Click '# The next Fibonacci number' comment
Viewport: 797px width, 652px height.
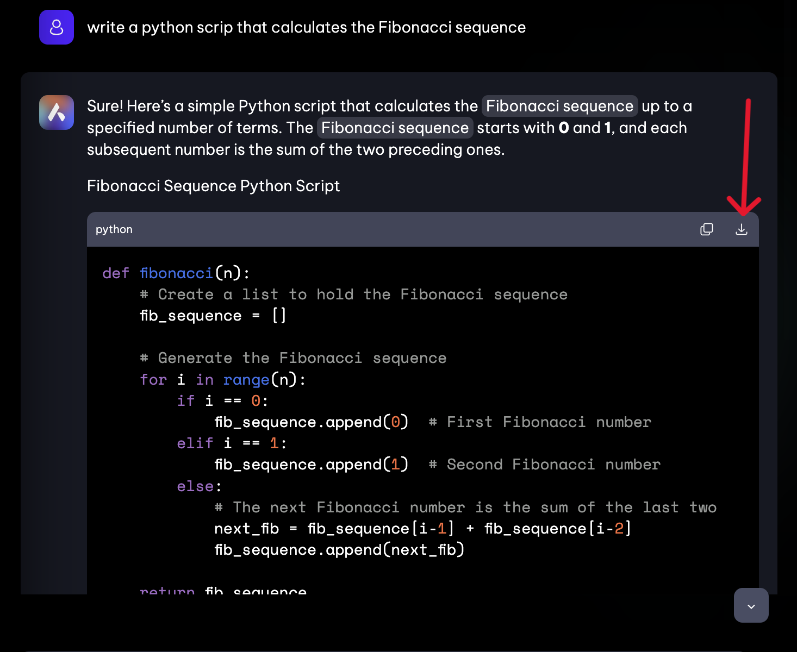[465, 507]
